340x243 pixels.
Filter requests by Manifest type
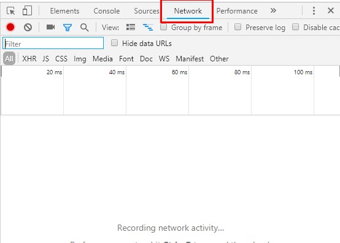click(190, 59)
